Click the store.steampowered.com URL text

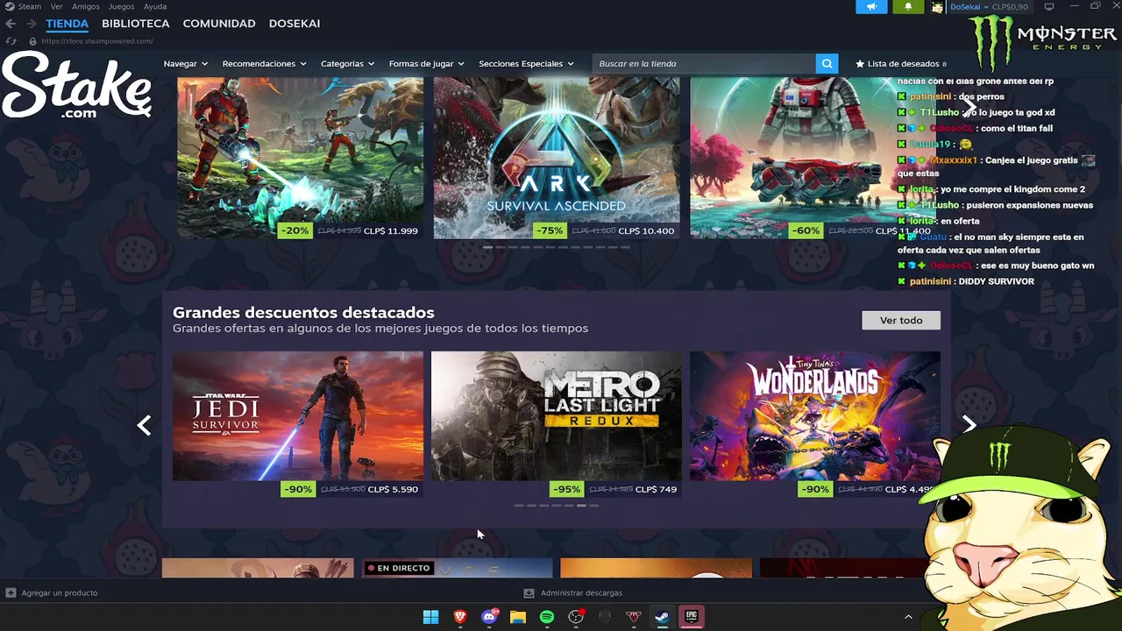(x=96, y=41)
